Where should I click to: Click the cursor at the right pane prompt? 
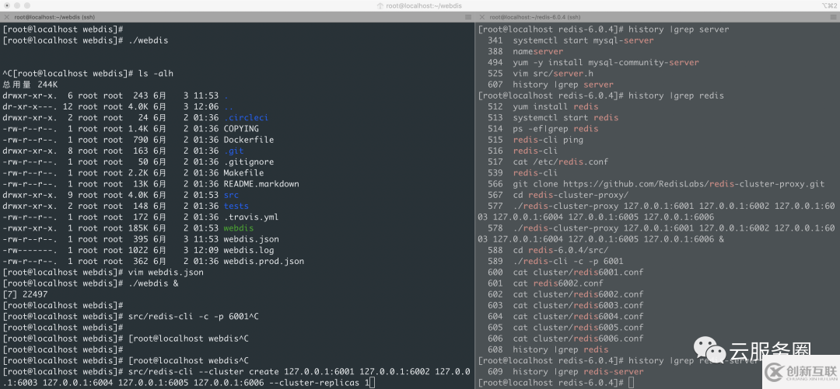632,383
